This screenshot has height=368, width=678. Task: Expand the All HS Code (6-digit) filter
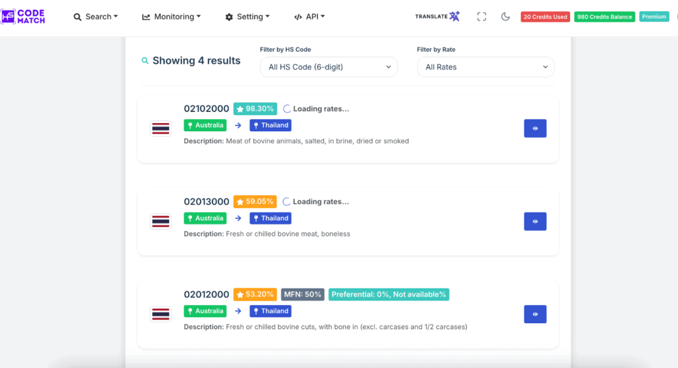[x=328, y=67]
